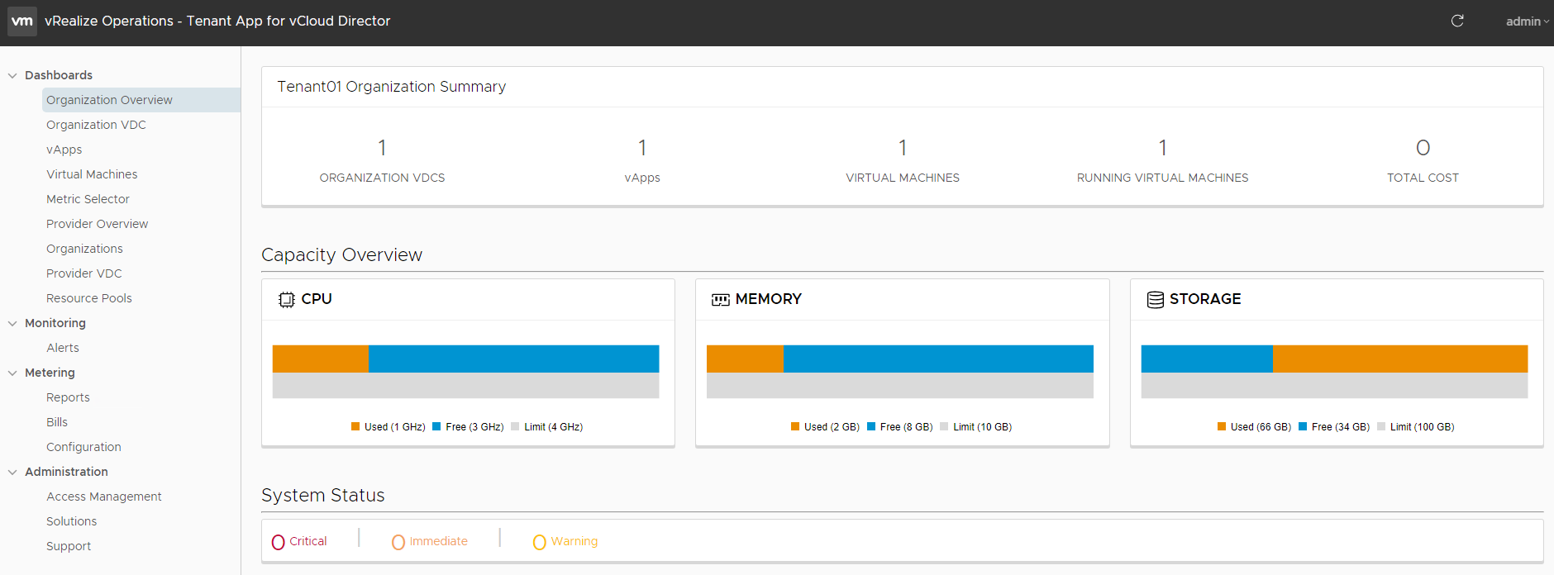Click the VMware vm logo icon

tap(22, 21)
